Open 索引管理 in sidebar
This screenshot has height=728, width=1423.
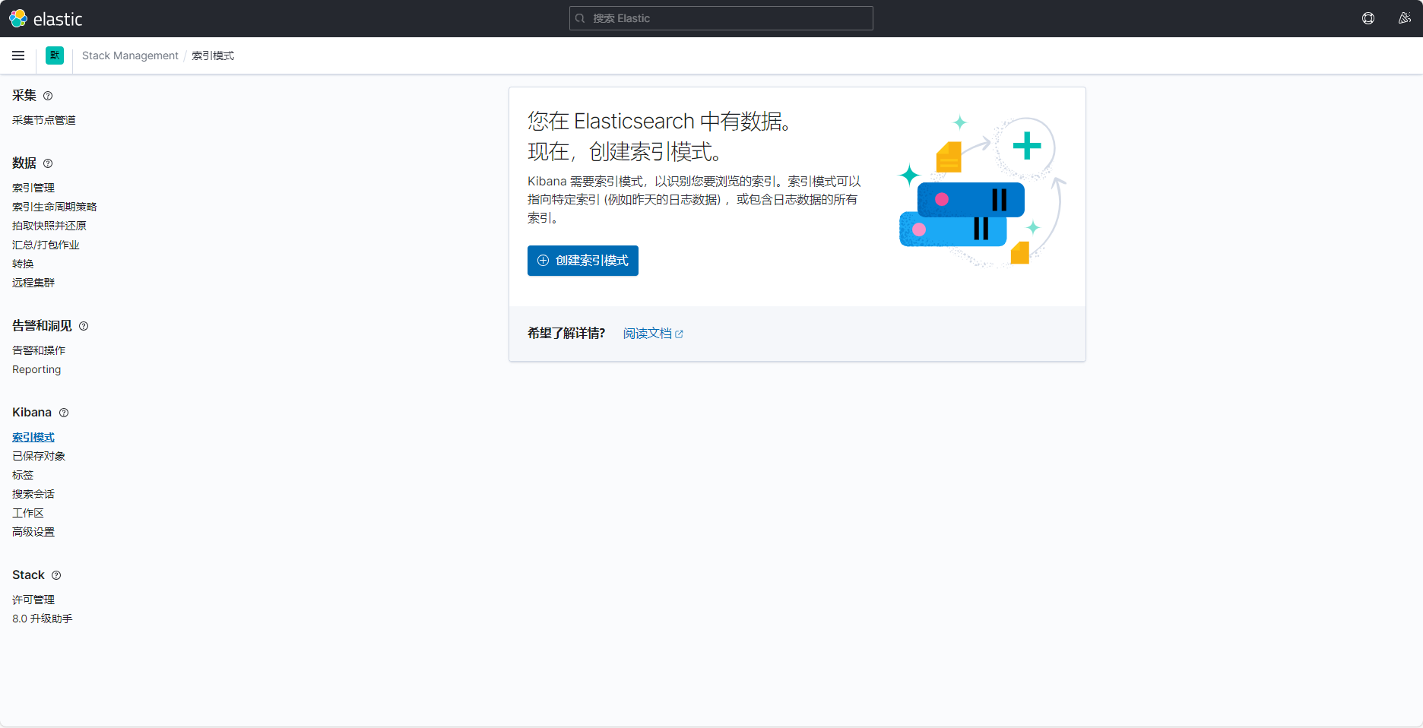[33, 188]
